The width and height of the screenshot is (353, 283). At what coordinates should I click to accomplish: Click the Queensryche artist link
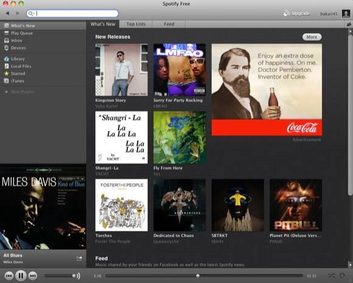166,242
